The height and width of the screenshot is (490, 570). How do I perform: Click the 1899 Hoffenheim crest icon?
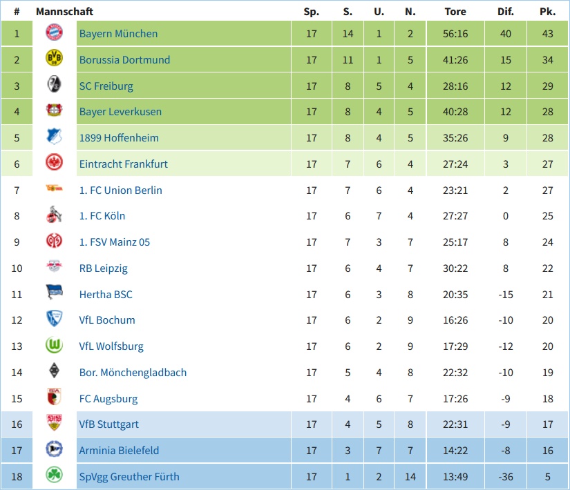click(x=54, y=137)
